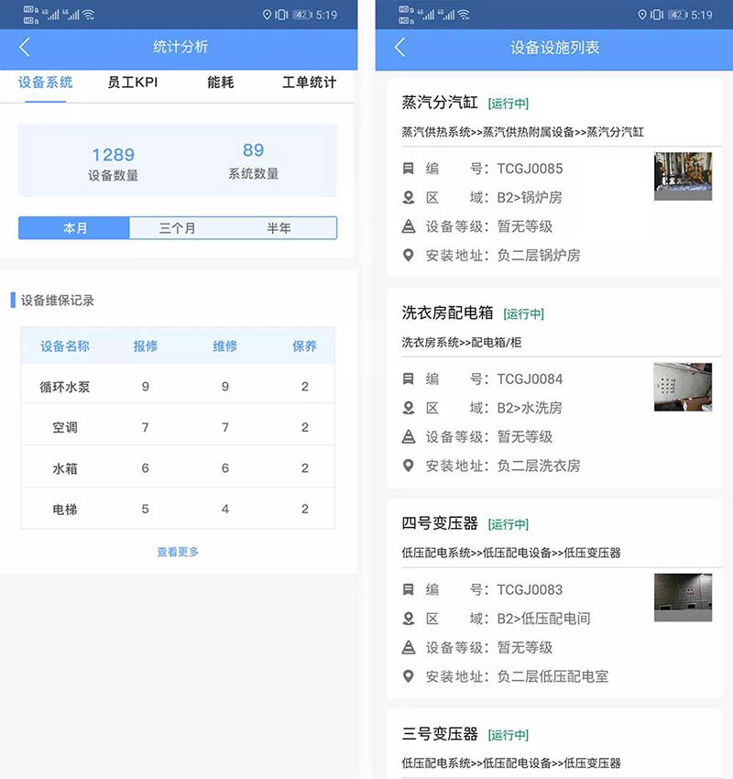
Task: Tap the 设备等级 icon in 蒸汽分汽缸 card
Action: tap(409, 226)
